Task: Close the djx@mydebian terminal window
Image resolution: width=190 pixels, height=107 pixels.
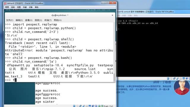Action: click(112, 15)
